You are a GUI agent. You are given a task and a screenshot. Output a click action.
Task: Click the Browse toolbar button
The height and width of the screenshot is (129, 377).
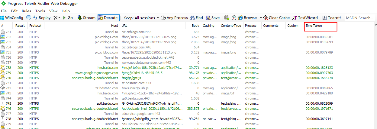247,18
